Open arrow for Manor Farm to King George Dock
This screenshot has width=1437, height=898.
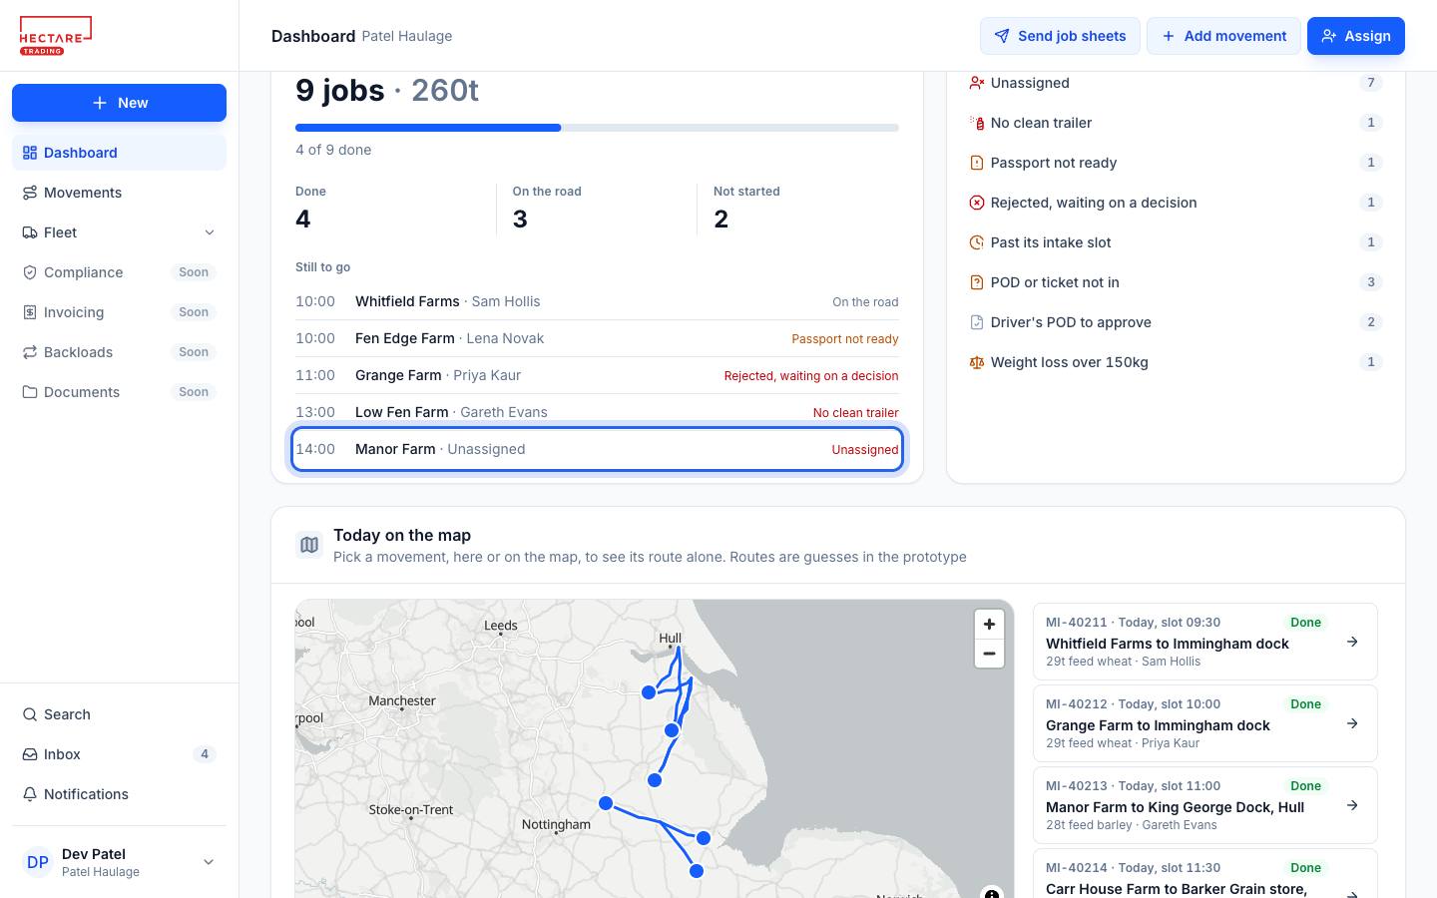click(x=1352, y=805)
